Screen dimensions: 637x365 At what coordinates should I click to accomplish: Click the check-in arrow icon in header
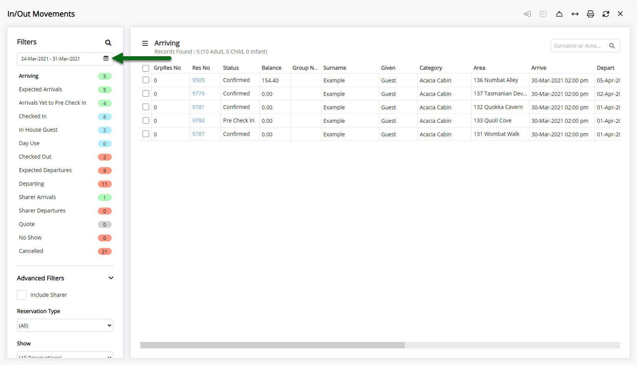pos(527,14)
